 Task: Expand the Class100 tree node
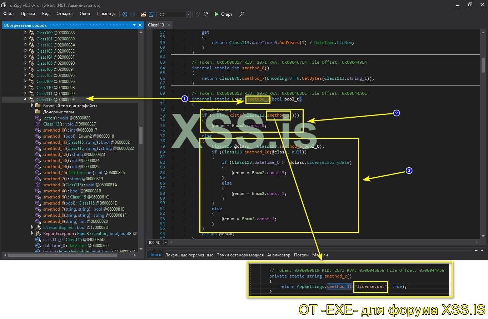[x=25, y=33]
